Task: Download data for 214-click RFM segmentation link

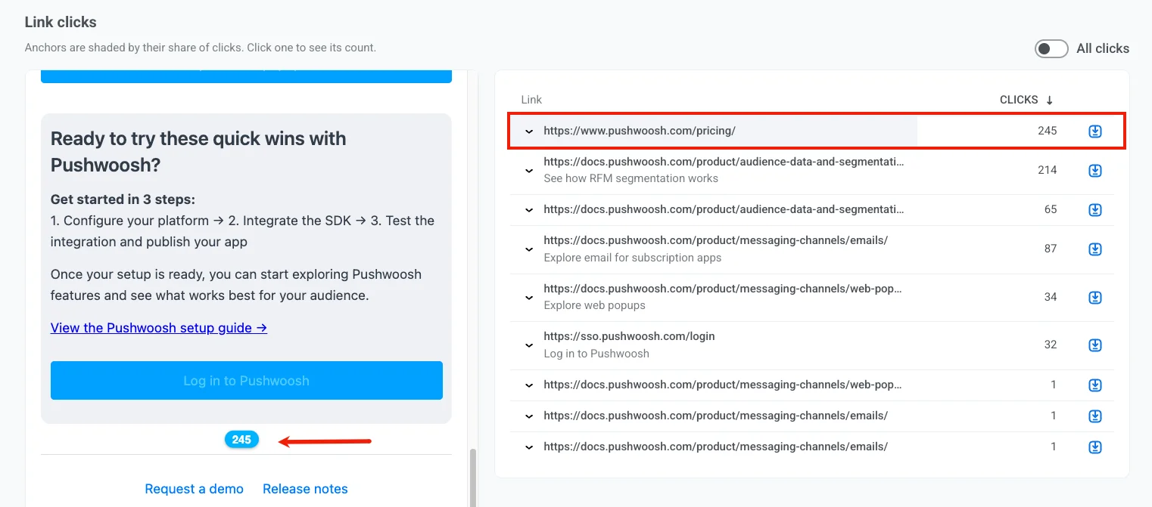Action: click(x=1094, y=171)
